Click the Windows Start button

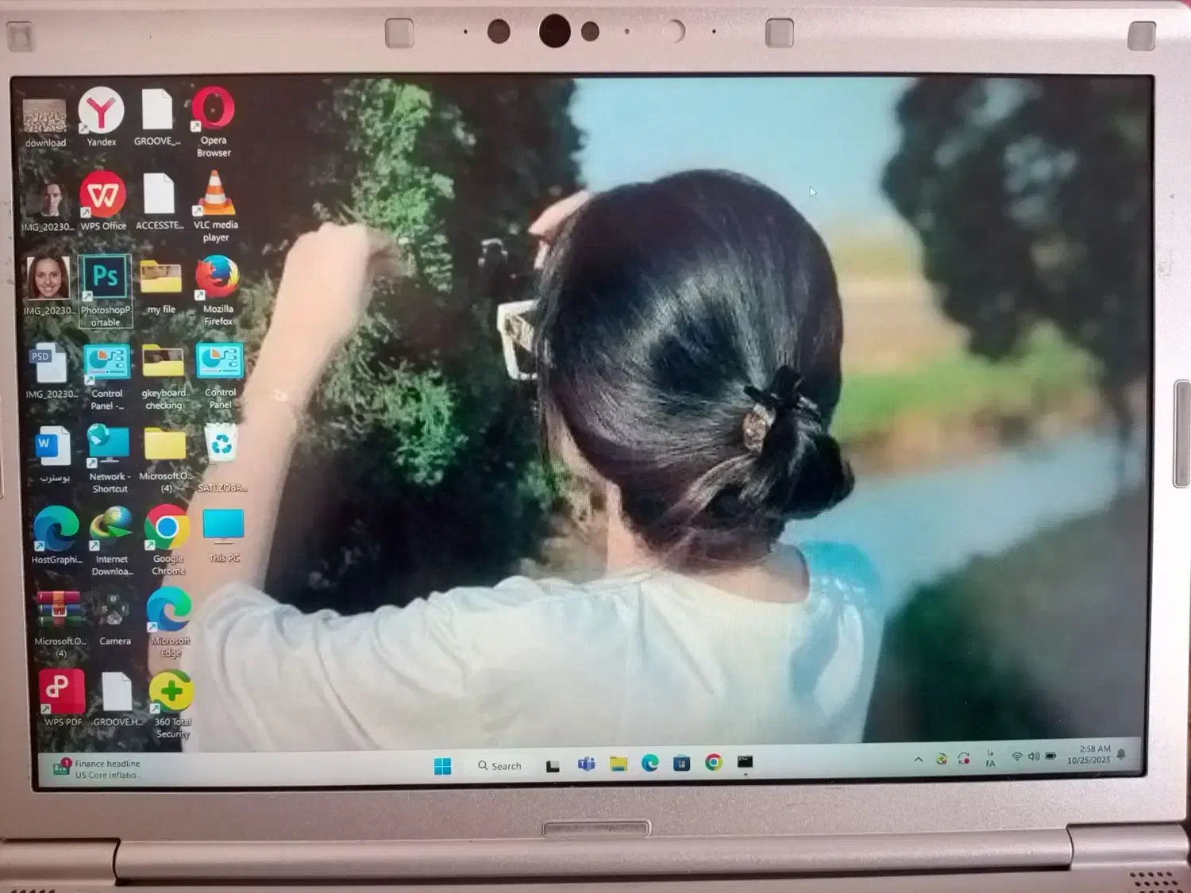point(443,765)
